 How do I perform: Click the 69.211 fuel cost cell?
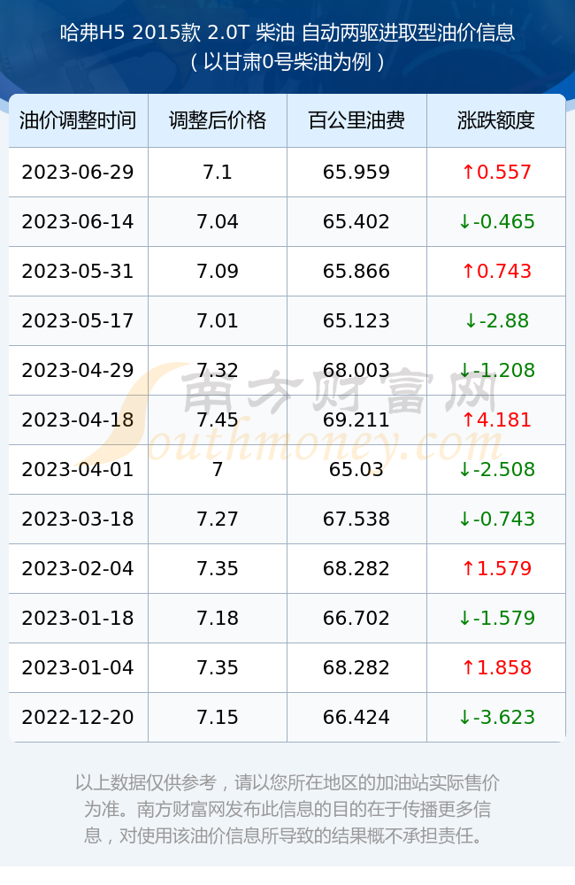(x=356, y=419)
